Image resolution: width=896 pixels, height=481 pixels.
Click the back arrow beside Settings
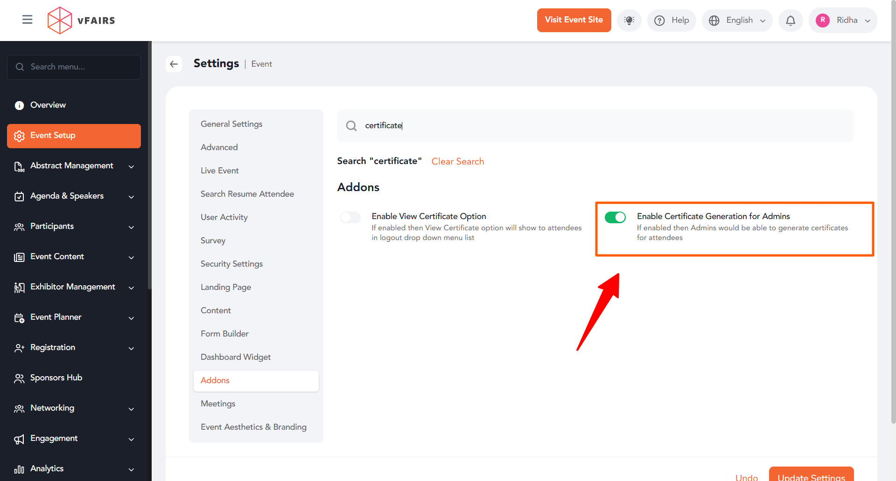174,64
